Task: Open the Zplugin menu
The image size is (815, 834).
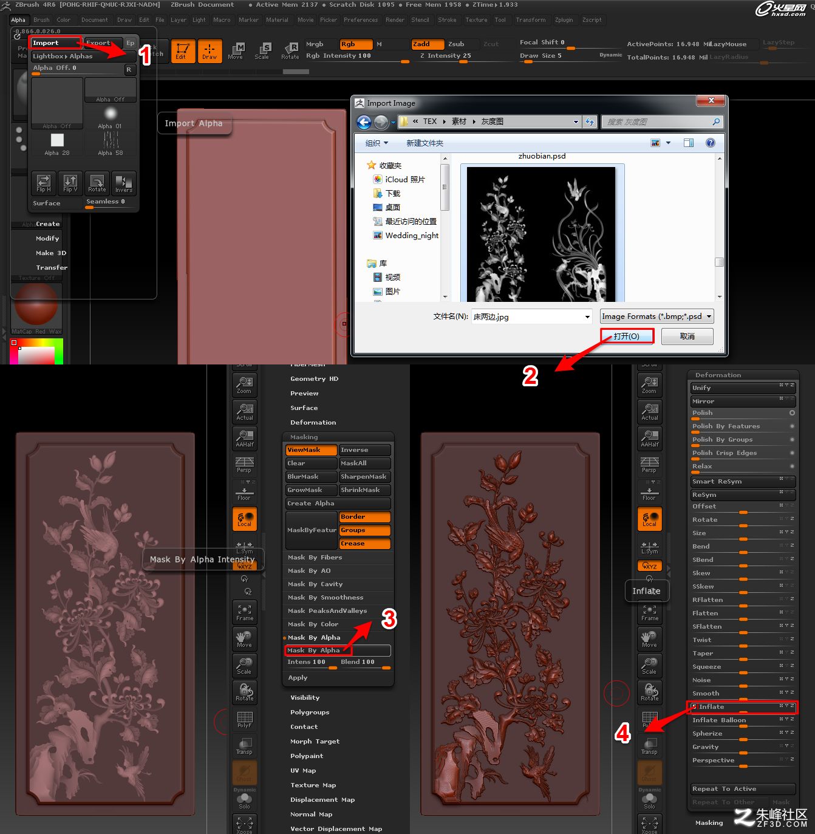Action: (x=564, y=20)
